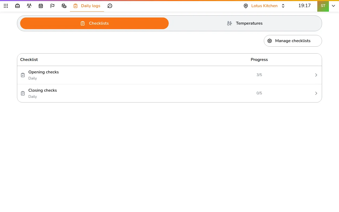This screenshot has height=212, width=339.
Task: Click the Progress column header
Action: click(x=259, y=60)
